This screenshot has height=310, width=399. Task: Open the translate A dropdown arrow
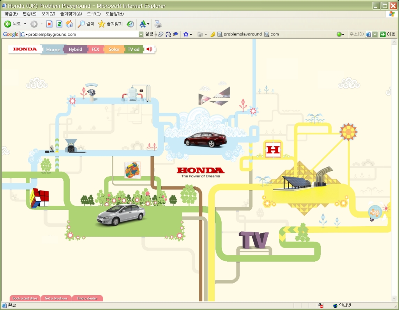(148, 24)
